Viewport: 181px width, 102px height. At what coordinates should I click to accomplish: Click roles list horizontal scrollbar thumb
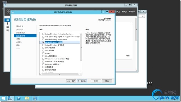click(x=60, y=74)
